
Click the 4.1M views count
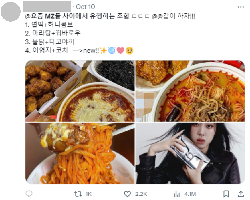point(190,194)
